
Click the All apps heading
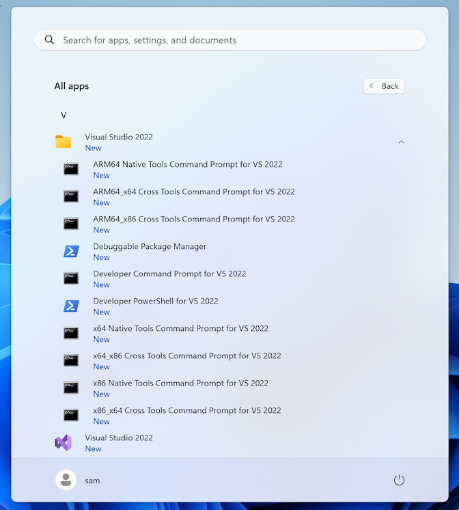[72, 86]
